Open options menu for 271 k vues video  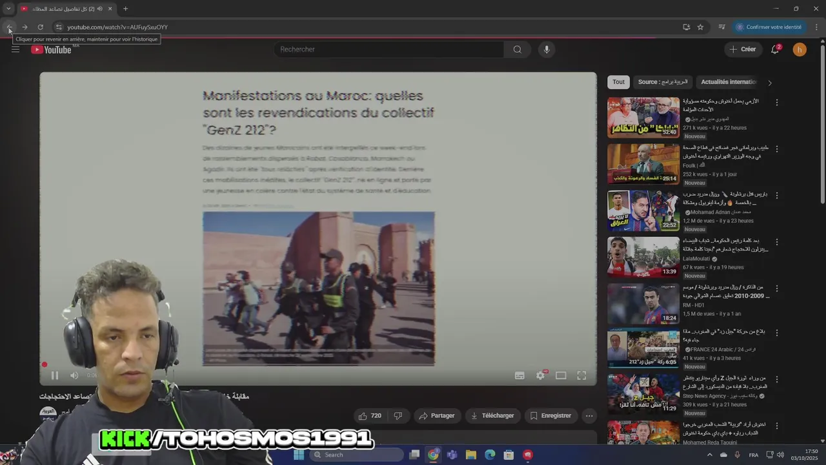pos(777,103)
